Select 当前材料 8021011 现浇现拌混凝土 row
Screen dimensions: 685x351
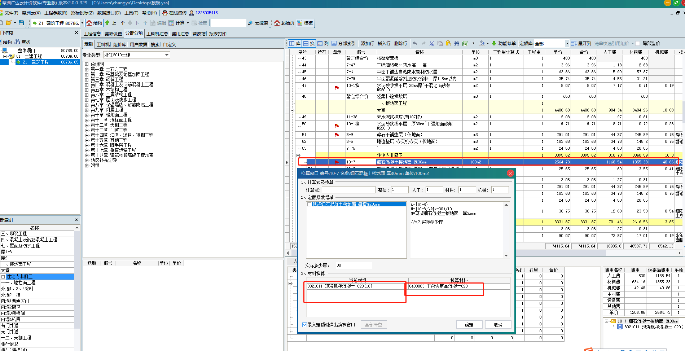tap(357, 286)
